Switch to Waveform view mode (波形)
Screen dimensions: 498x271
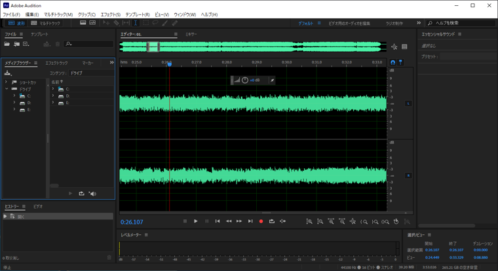pyautogui.click(x=16, y=23)
